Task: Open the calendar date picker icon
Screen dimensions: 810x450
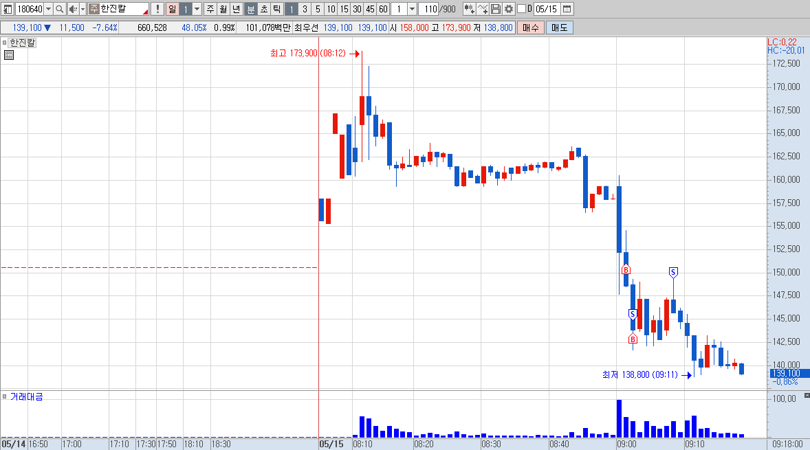Action: (x=567, y=9)
